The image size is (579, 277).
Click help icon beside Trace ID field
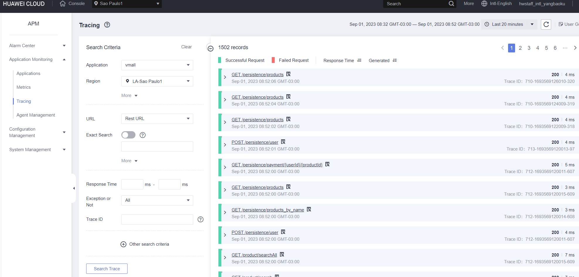[201, 220]
